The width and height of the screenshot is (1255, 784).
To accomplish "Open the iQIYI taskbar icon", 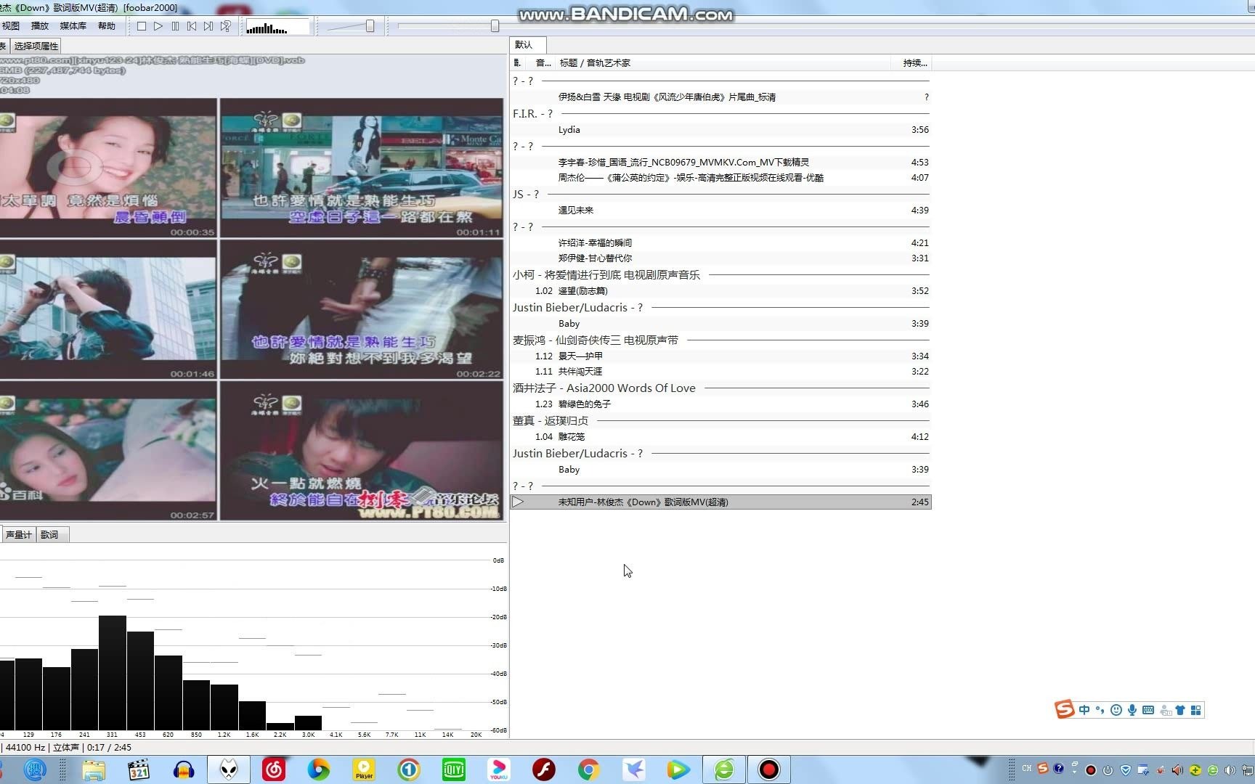I will pyautogui.click(x=454, y=769).
